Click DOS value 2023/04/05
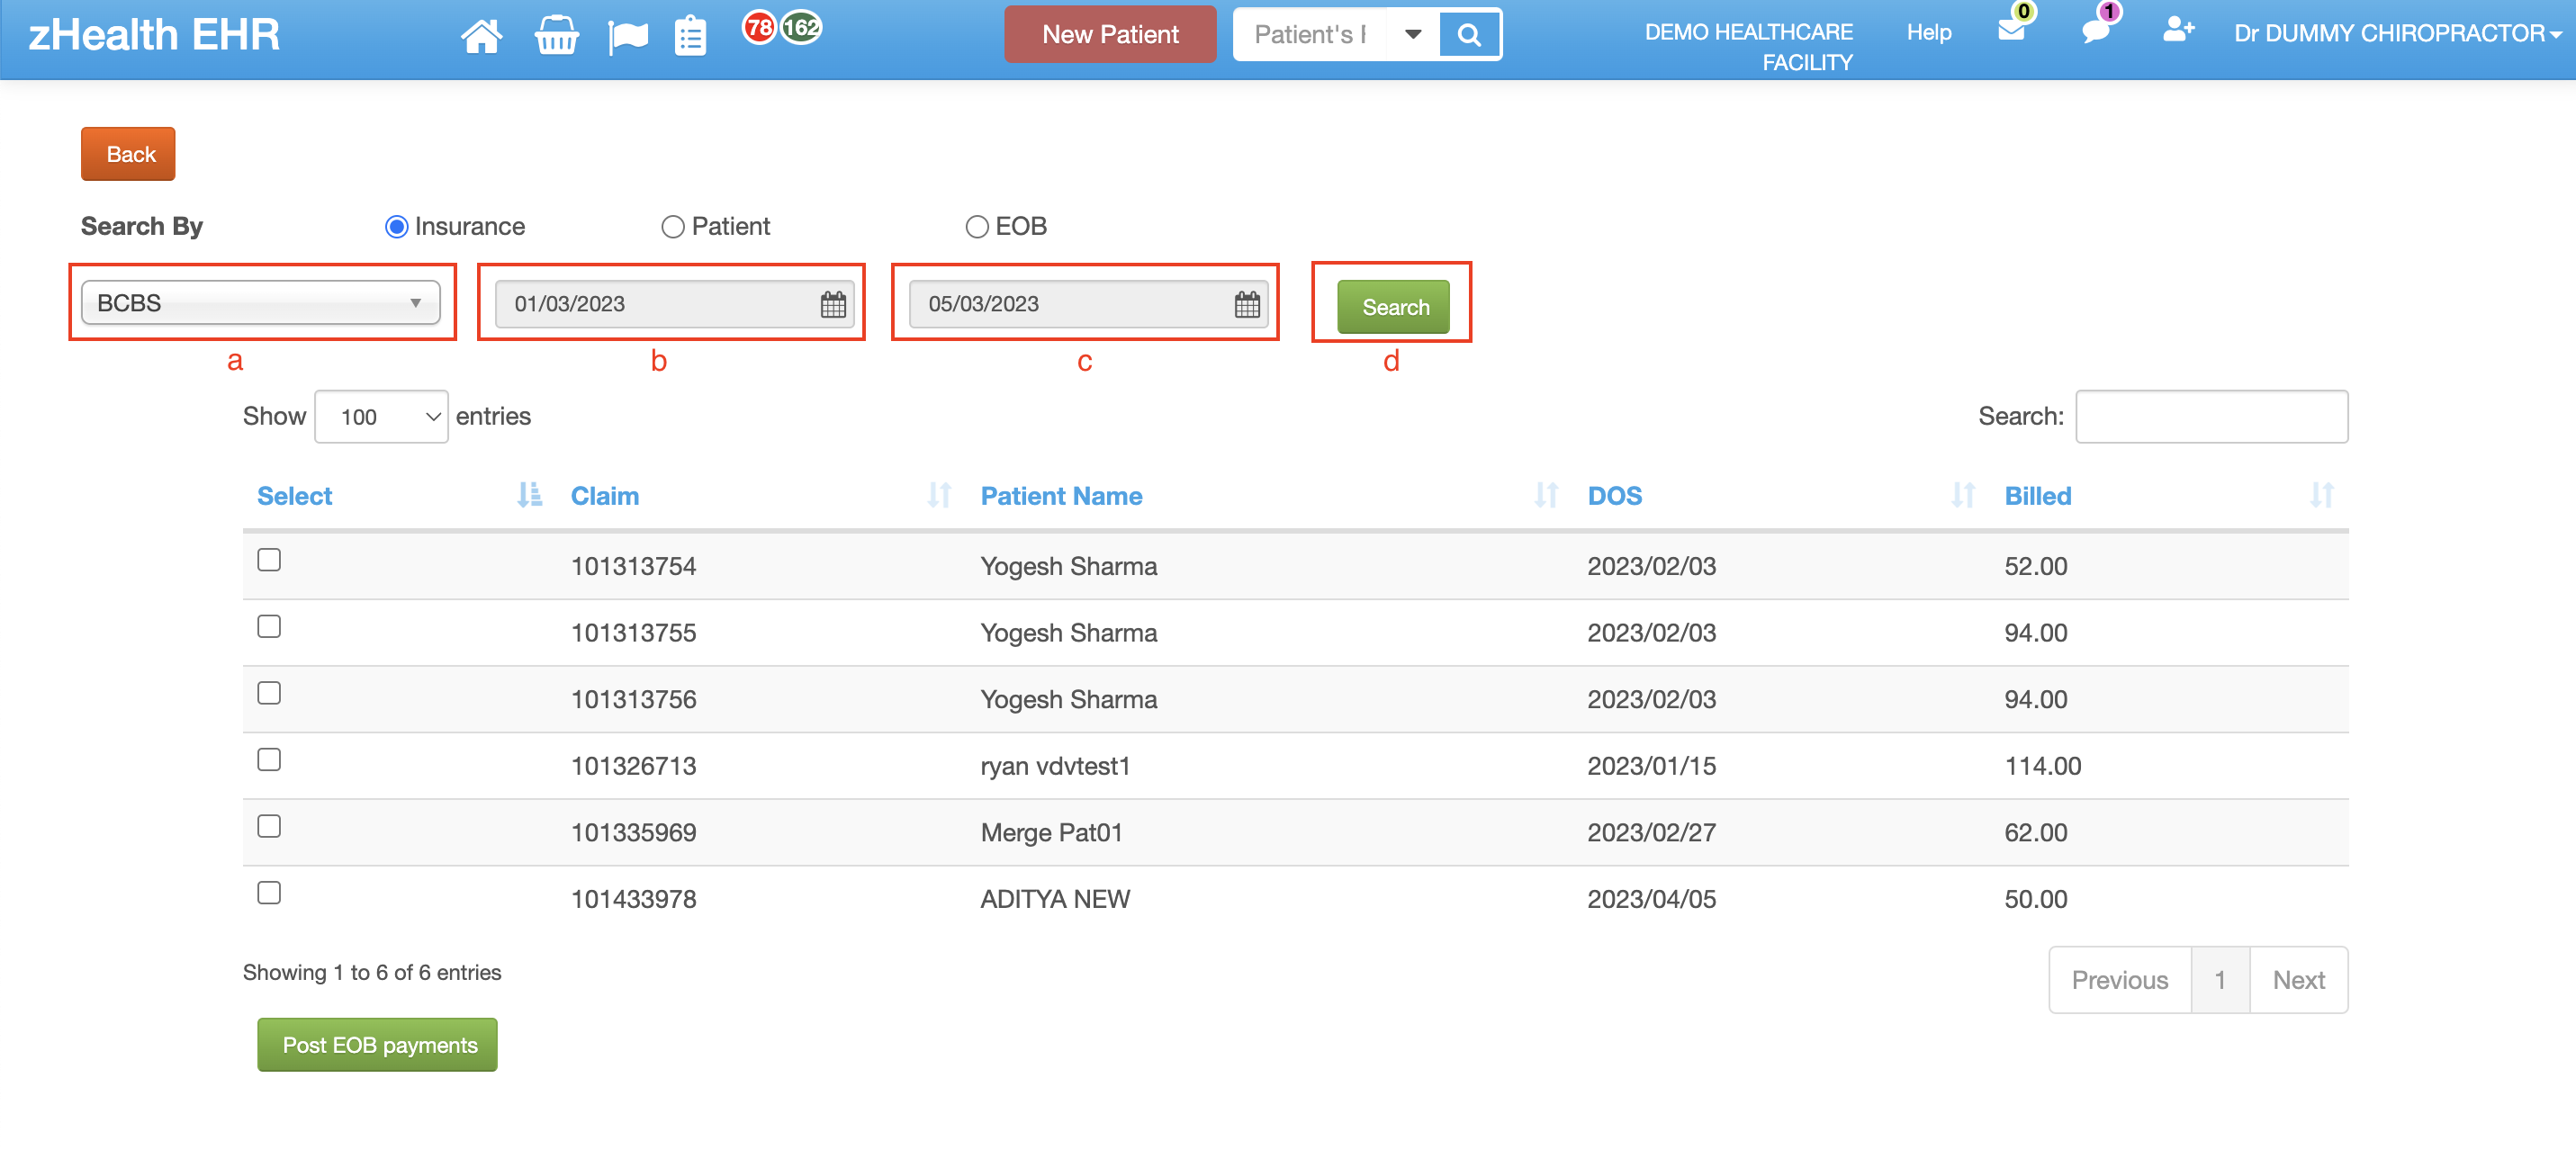The width and height of the screenshot is (2576, 1150). pyautogui.click(x=1652, y=899)
